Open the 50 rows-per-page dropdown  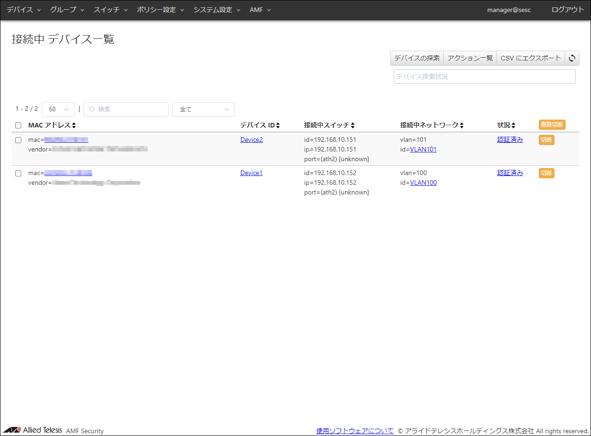click(x=58, y=109)
